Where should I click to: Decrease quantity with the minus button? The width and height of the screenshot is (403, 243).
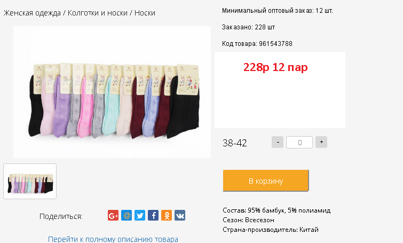coord(278,142)
